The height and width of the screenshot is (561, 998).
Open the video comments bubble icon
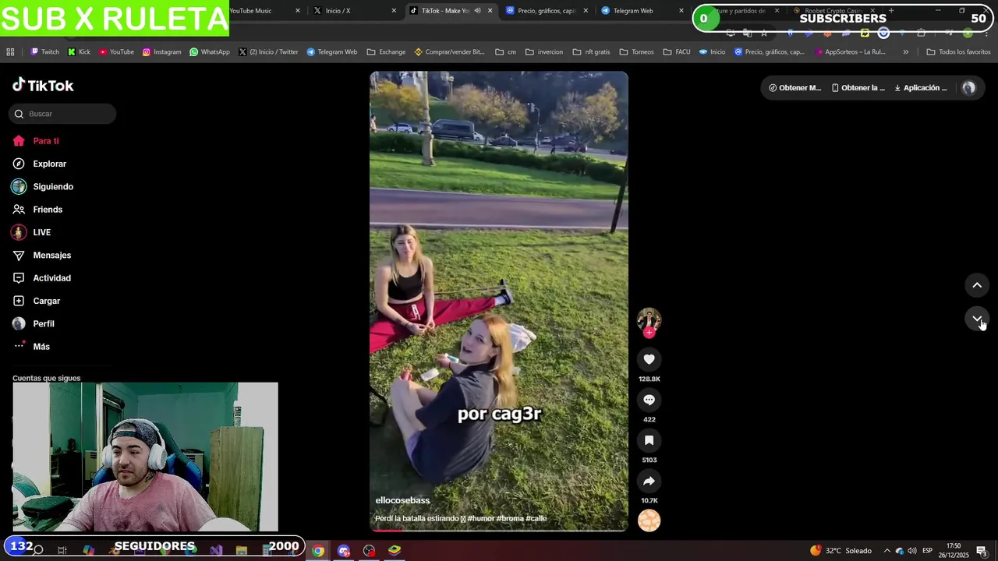click(x=649, y=400)
